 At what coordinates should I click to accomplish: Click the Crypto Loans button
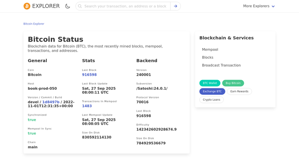pyautogui.click(x=211, y=100)
